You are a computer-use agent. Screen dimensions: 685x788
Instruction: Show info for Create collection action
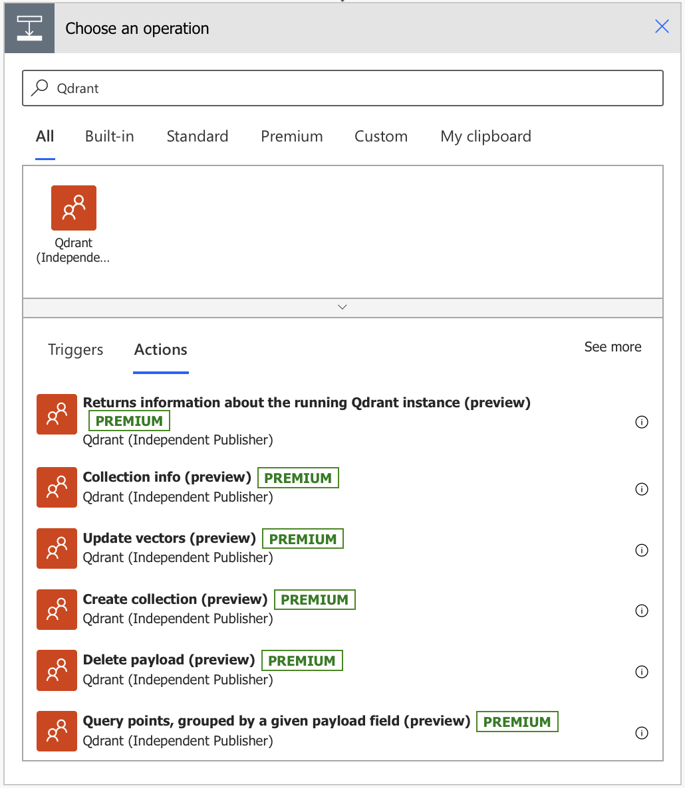click(642, 611)
